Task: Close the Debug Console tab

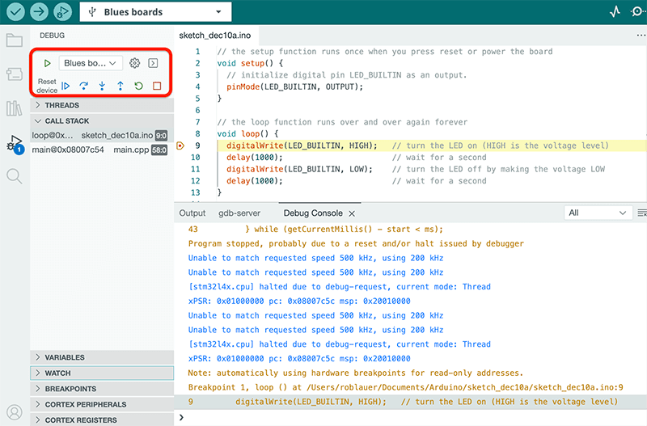Action: 352,213
